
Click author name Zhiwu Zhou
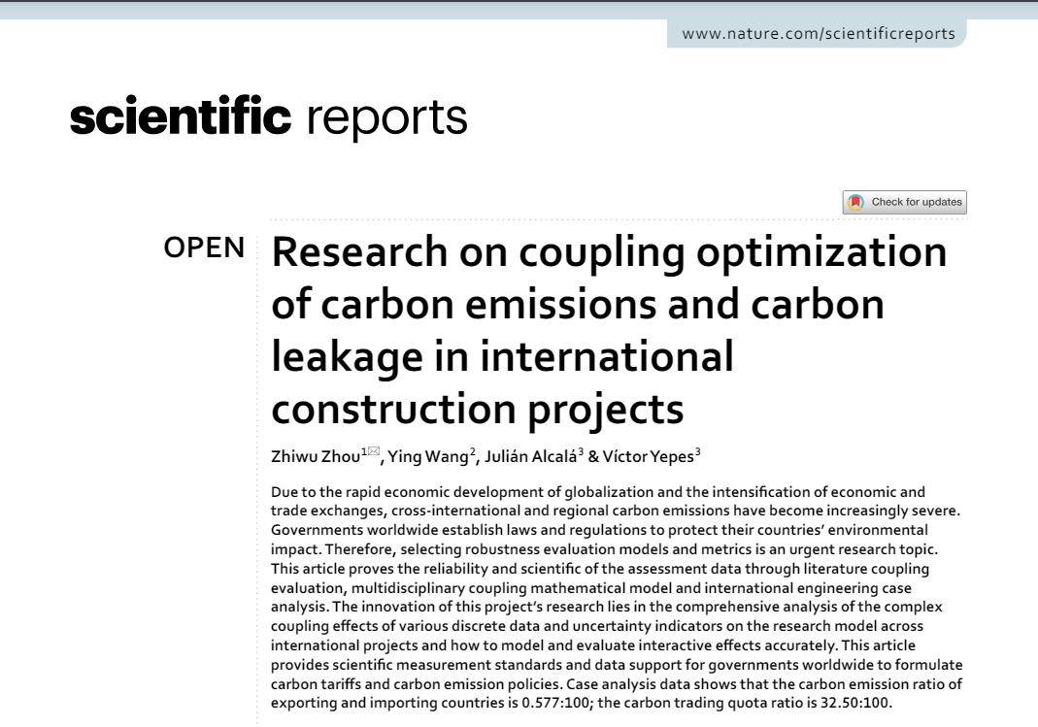point(316,456)
